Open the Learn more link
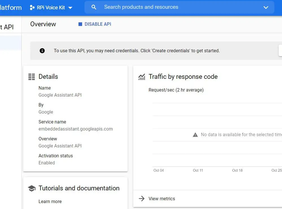The height and width of the screenshot is (209, 282). point(50,201)
